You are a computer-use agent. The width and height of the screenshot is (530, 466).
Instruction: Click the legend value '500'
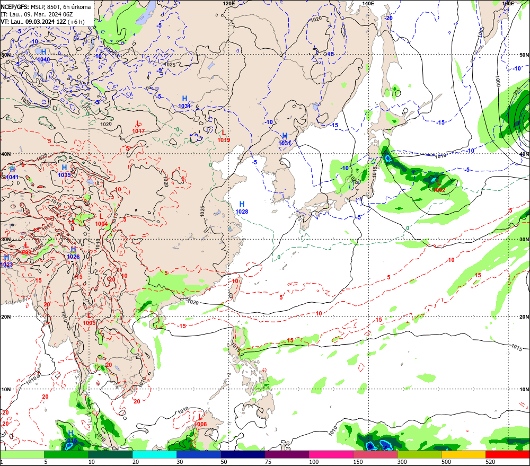click(x=446, y=462)
